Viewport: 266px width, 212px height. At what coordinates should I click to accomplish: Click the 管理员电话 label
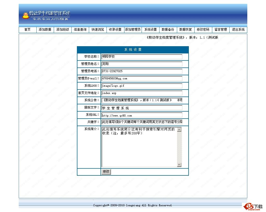90,71
